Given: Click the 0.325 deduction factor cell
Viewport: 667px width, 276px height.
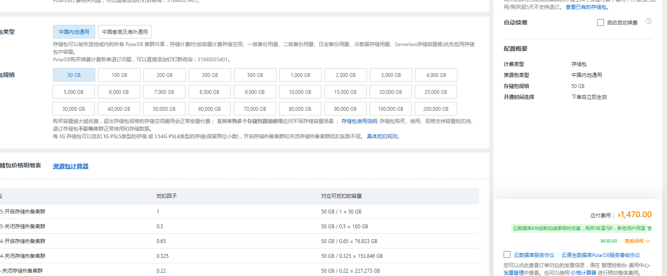Looking at the screenshot, I should pos(163,256).
